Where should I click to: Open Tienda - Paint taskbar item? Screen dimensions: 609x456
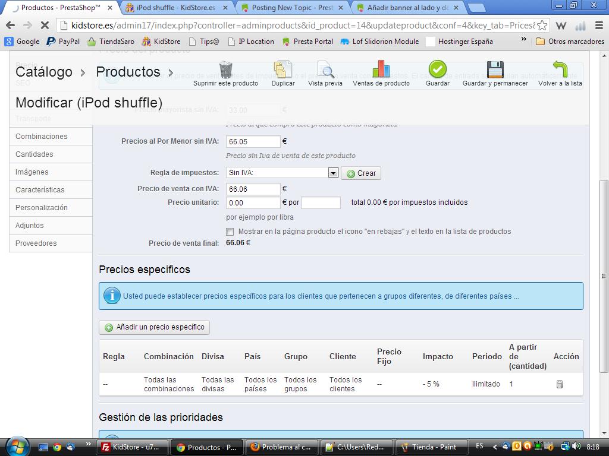click(x=432, y=447)
